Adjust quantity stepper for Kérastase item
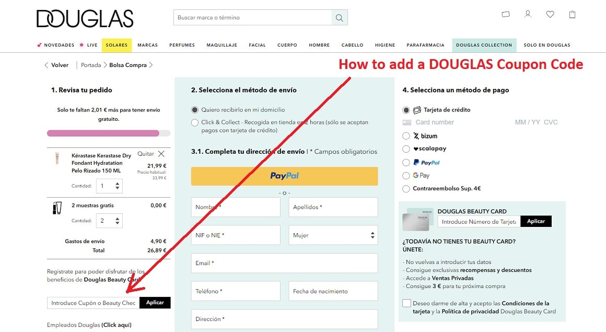This screenshot has height=332, width=606. coord(117,186)
